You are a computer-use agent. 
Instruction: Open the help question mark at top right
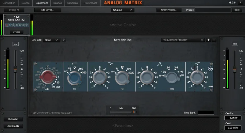[240, 3]
